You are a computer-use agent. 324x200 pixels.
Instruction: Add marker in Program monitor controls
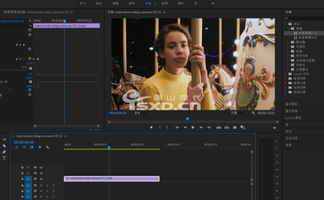[x=151, y=127]
